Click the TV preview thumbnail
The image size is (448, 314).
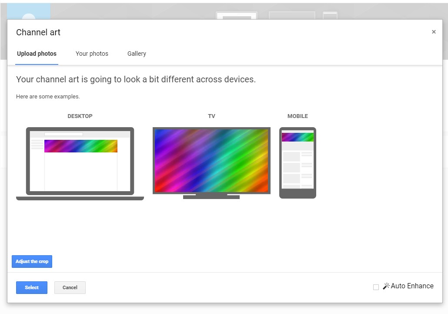click(x=211, y=163)
